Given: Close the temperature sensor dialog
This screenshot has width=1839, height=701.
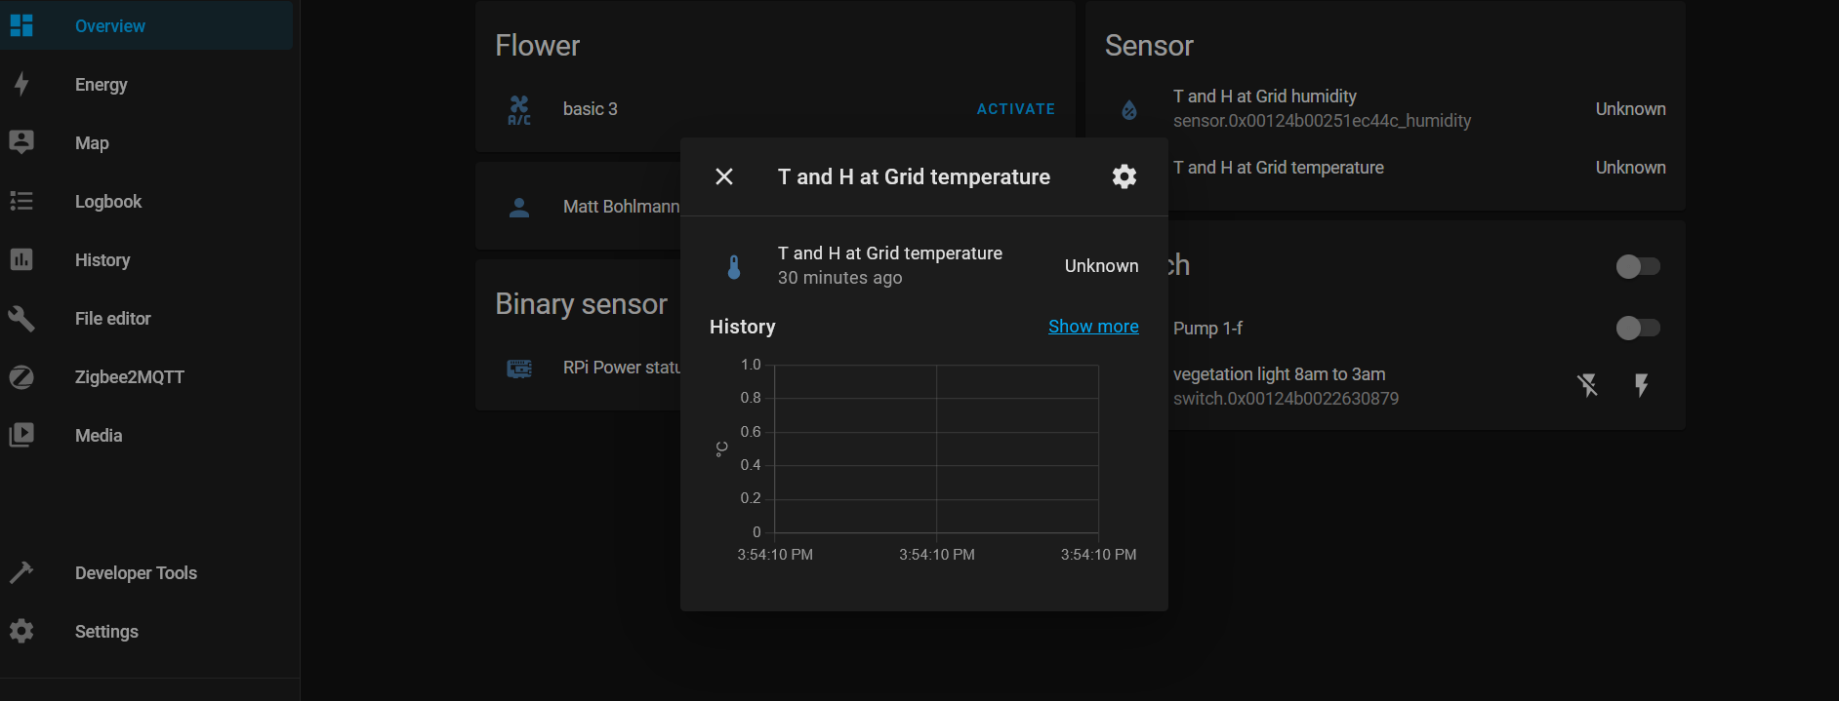Looking at the screenshot, I should (x=724, y=176).
